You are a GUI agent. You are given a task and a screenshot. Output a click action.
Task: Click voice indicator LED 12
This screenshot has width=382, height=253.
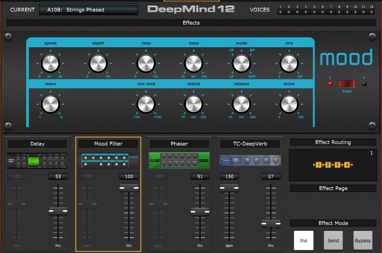click(372, 12)
